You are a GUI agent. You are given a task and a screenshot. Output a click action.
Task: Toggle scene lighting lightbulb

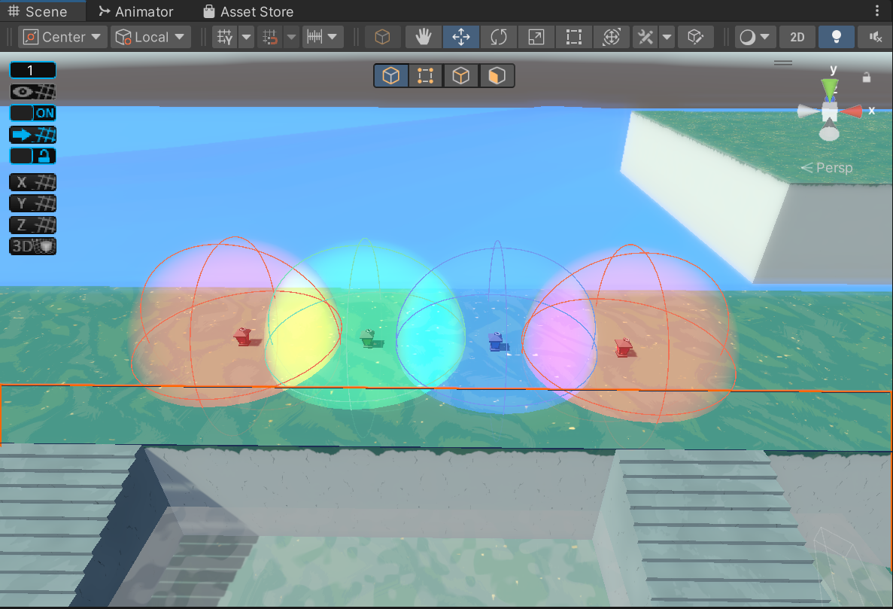[x=836, y=37]
